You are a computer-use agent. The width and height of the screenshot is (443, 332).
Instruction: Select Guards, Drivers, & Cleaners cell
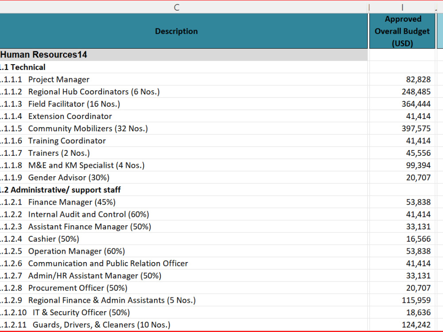[184, 324]
